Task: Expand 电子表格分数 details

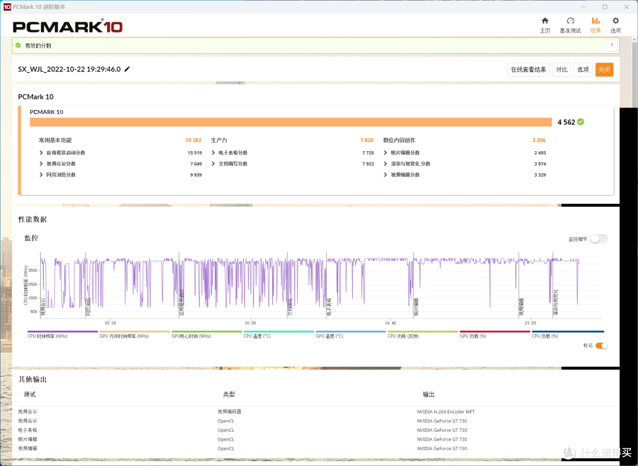Action: [213, 153]
